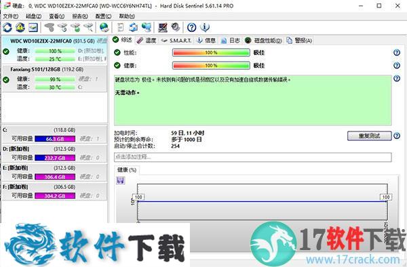Click the globe with disk toolbar icon

click(x=104, y=27)
